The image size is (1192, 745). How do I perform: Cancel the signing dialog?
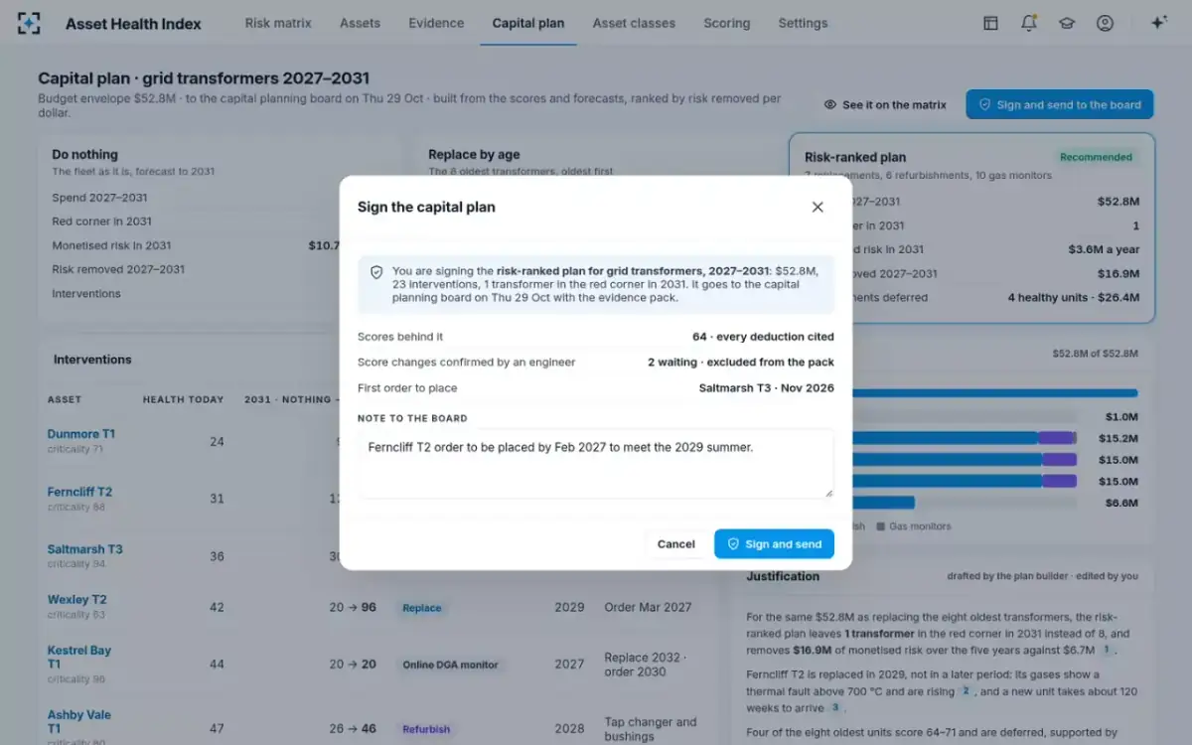(x=675, y=543)
